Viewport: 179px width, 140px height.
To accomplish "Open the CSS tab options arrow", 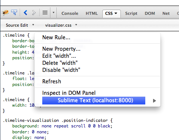I will [116, 13].
